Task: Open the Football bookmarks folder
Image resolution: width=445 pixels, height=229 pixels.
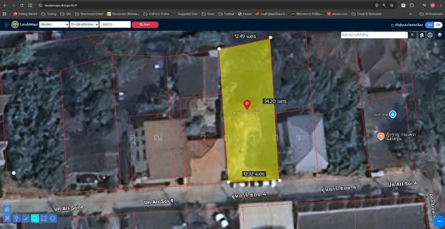Action: point(226,14)
